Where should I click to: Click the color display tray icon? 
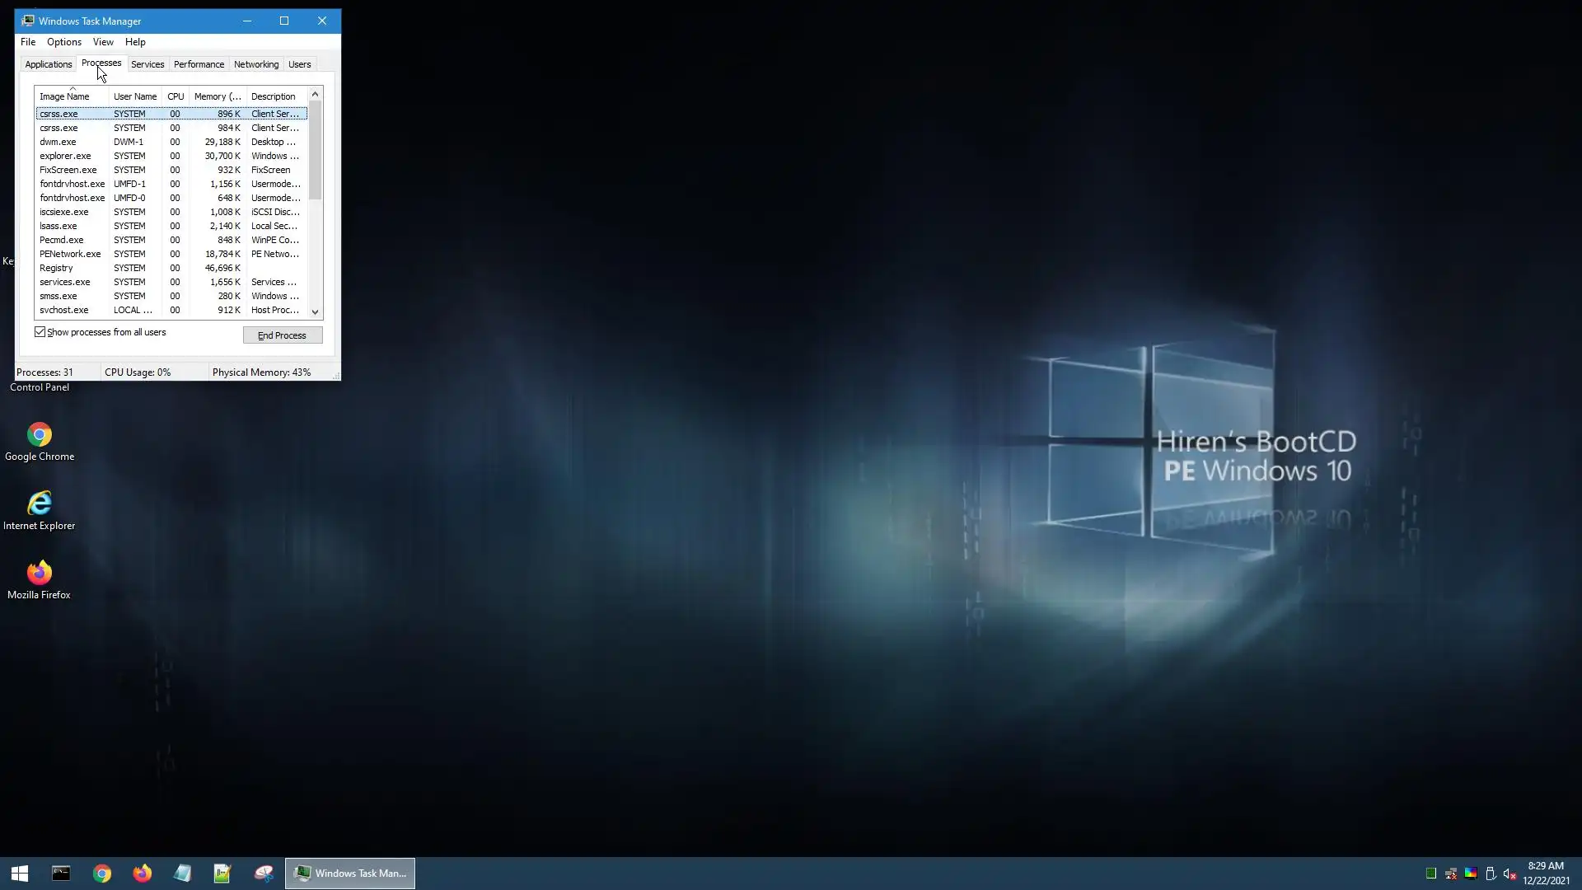1471,874
